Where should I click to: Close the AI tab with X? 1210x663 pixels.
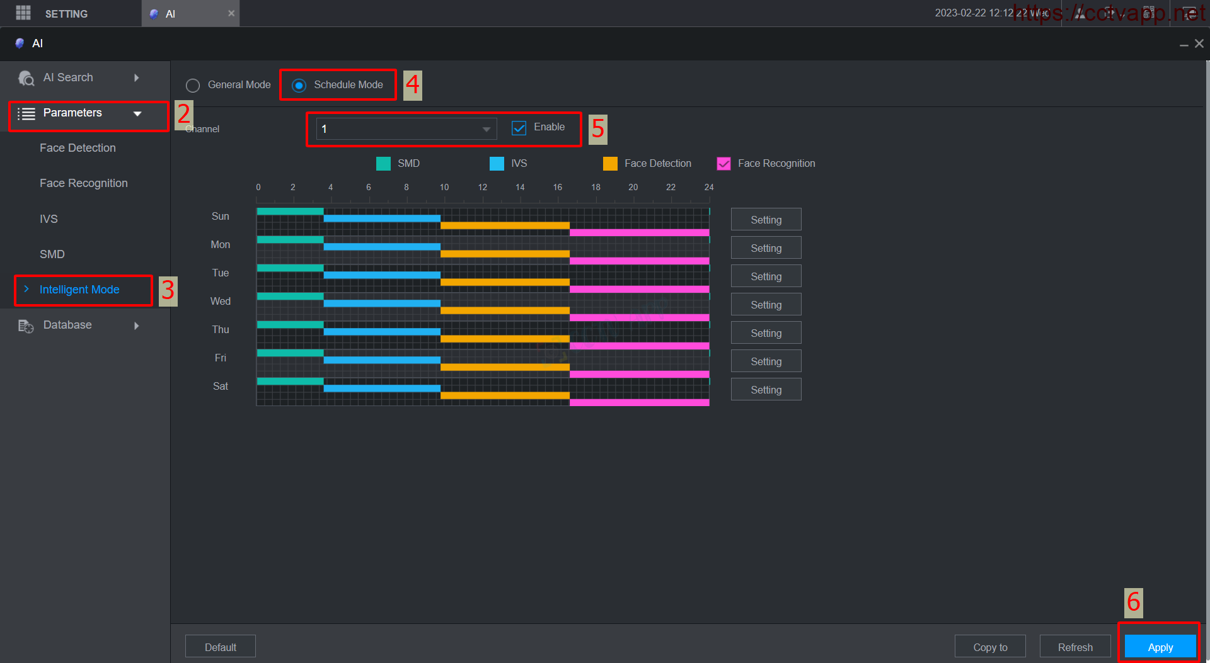click(231, 13)
